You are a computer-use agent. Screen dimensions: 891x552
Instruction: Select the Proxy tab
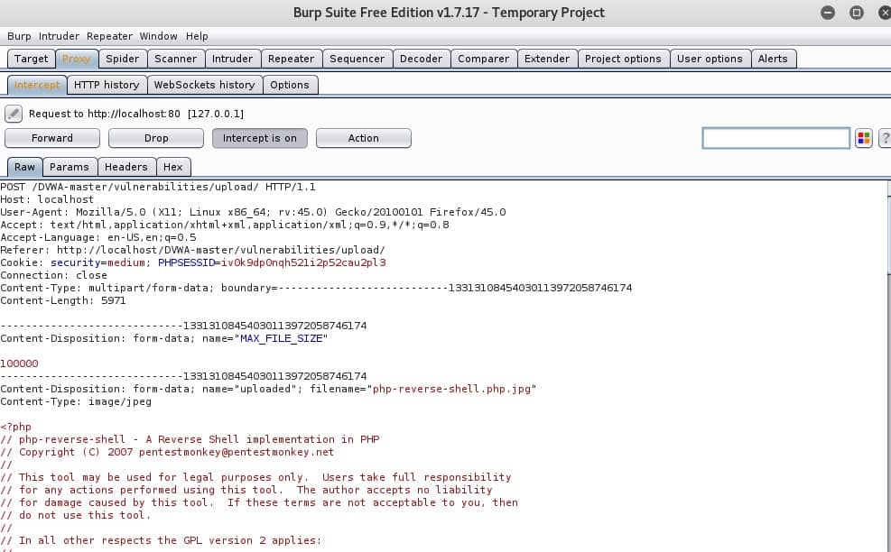pyautogui.click(x=77, y=59)
